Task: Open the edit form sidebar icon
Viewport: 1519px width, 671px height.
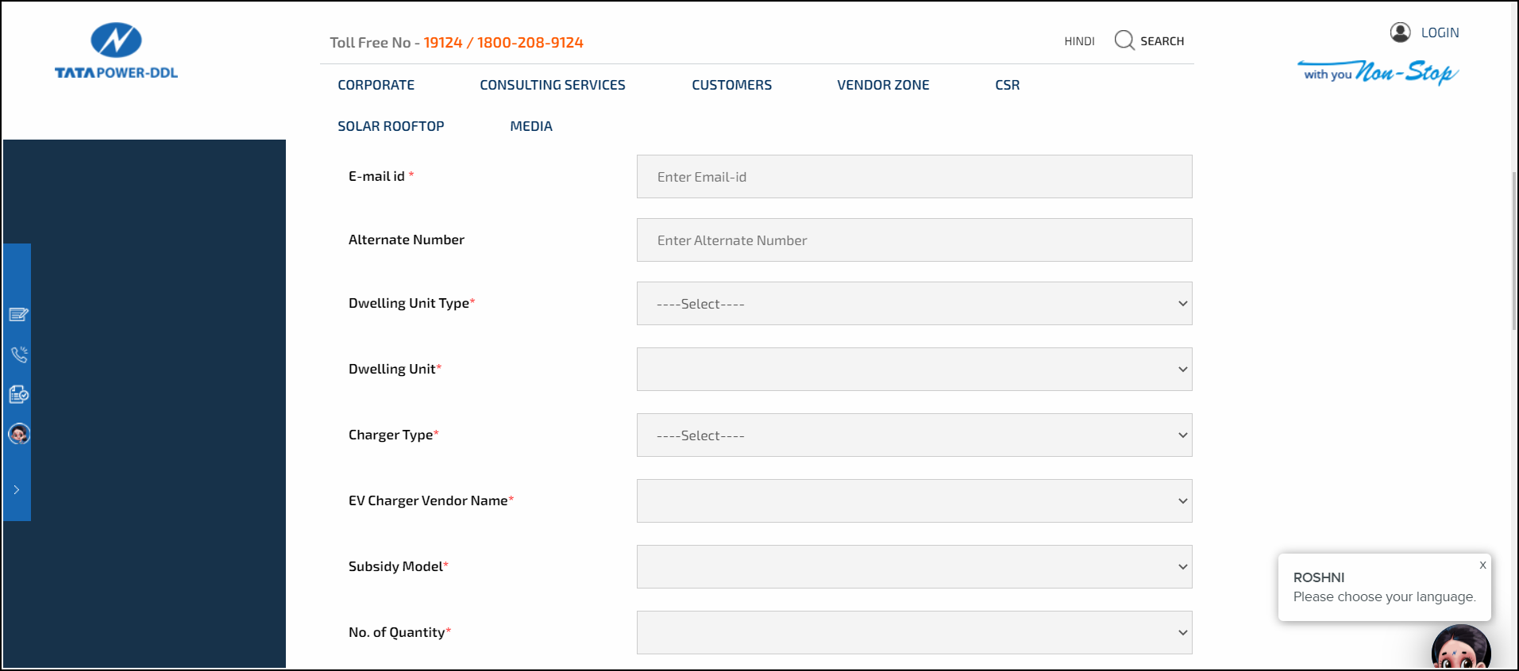Action: pos(19,315)
